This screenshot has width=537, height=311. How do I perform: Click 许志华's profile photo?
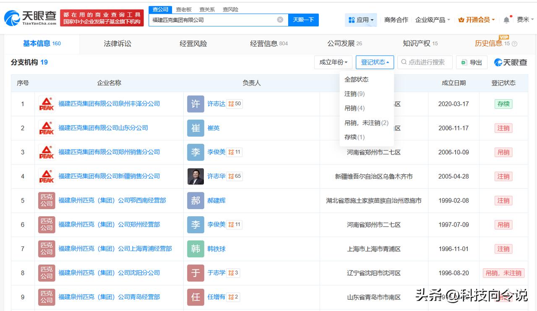click(196, 176)
